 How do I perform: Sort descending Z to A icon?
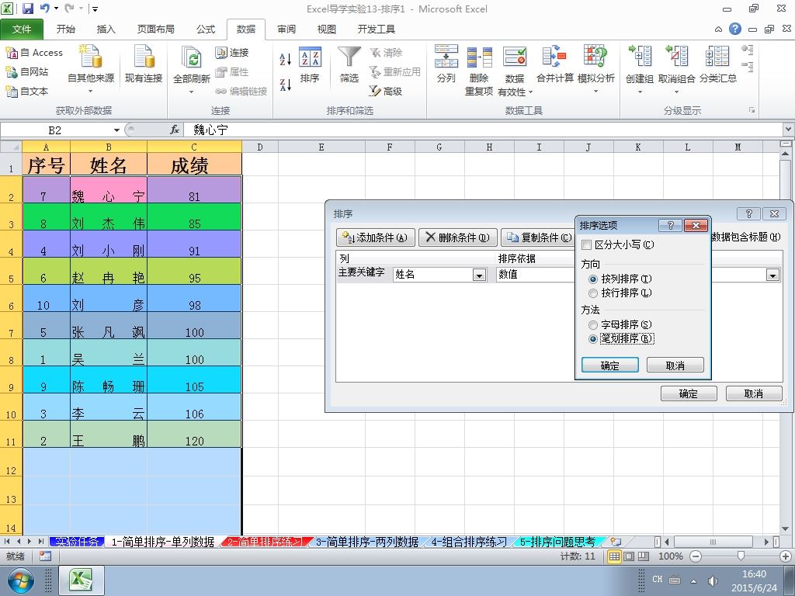[286, 84]
